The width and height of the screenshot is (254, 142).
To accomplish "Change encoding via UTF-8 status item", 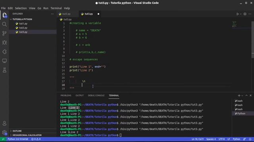I will (221, 139).
